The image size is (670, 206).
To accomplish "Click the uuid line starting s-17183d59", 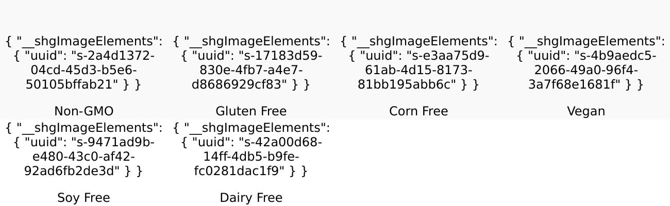I will 251,56.
